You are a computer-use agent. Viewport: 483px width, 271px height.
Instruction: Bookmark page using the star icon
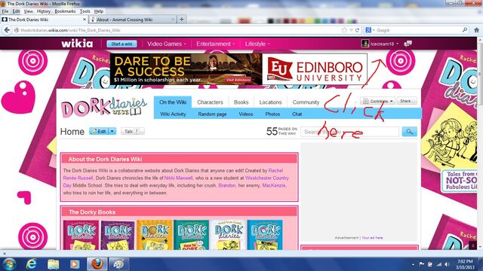pos(344,30)
